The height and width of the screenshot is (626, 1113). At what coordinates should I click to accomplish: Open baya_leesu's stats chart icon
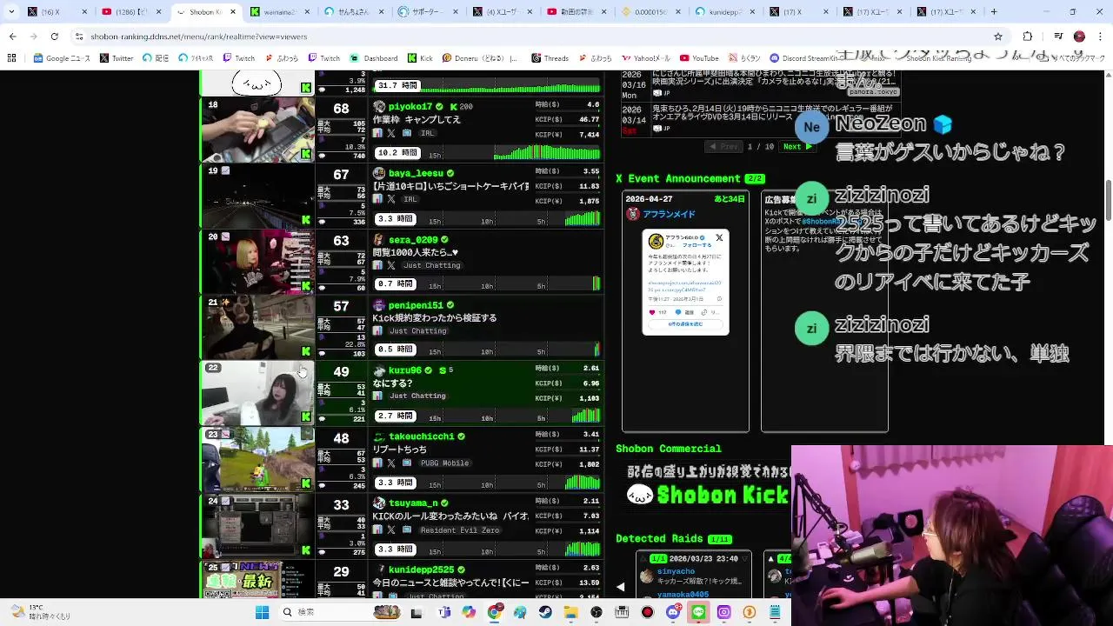click(x=377, y=199)
